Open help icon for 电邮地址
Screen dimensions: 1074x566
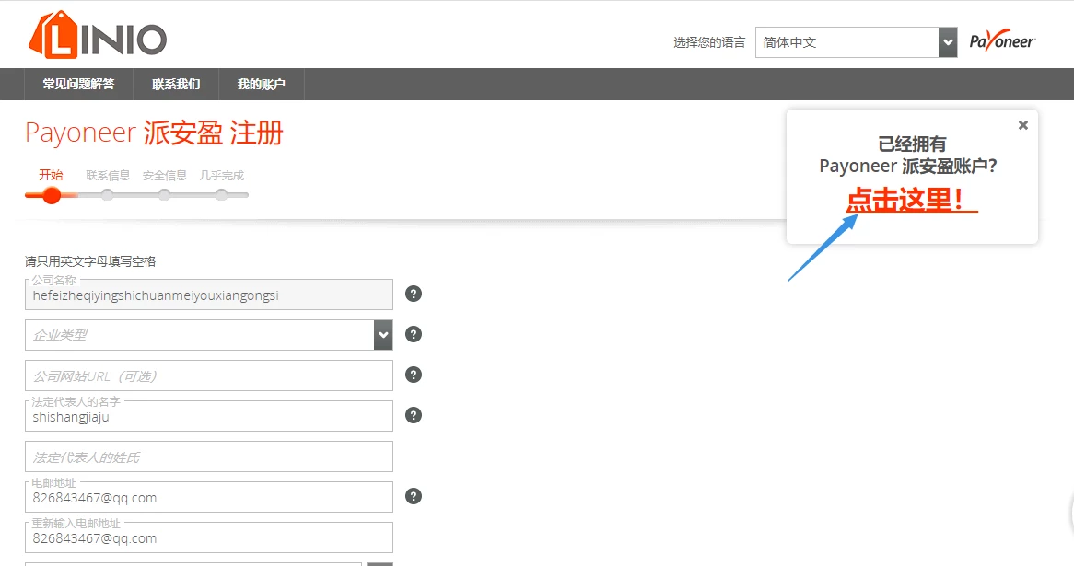coord(413,496)
